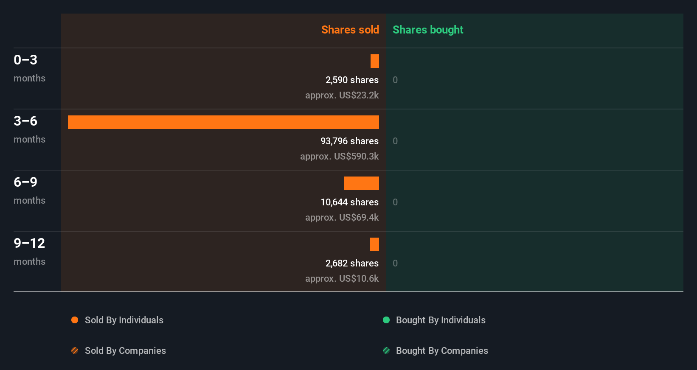Select the 0–3 months orange sold bar
697x370 pixels.
(375, 61)
